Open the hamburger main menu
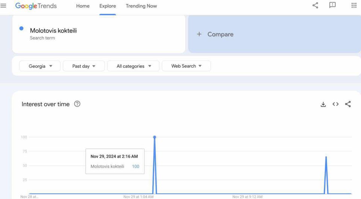This screenshot has width=361, height=199. (x=3, y=6)
